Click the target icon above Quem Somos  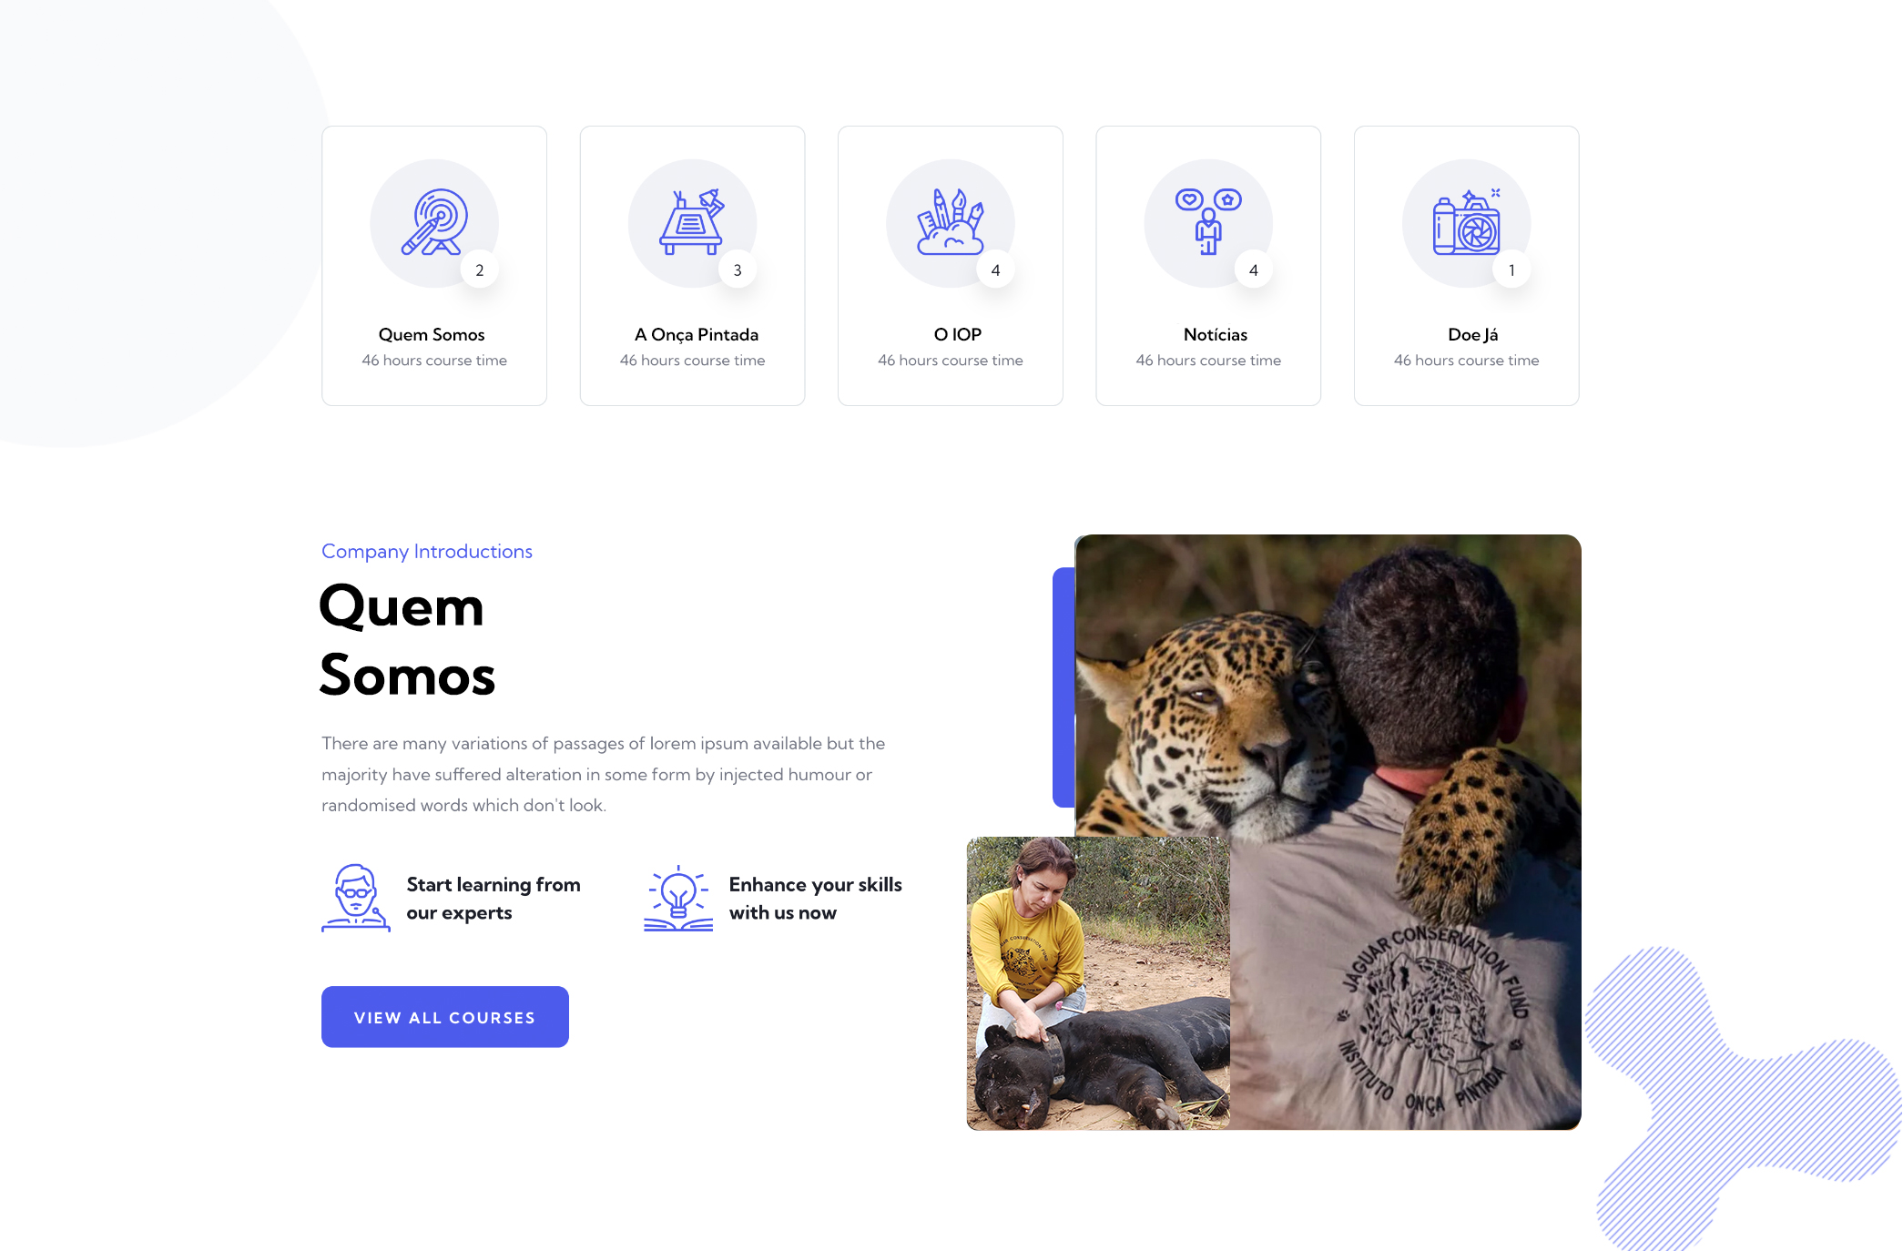pyautogui.click(x=434, y=222)
